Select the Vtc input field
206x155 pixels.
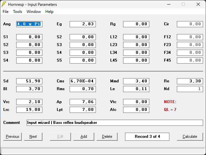tap(136, 102)
